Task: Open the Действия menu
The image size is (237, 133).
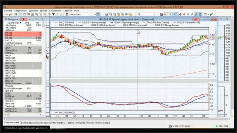Action: tap(33, 11)
